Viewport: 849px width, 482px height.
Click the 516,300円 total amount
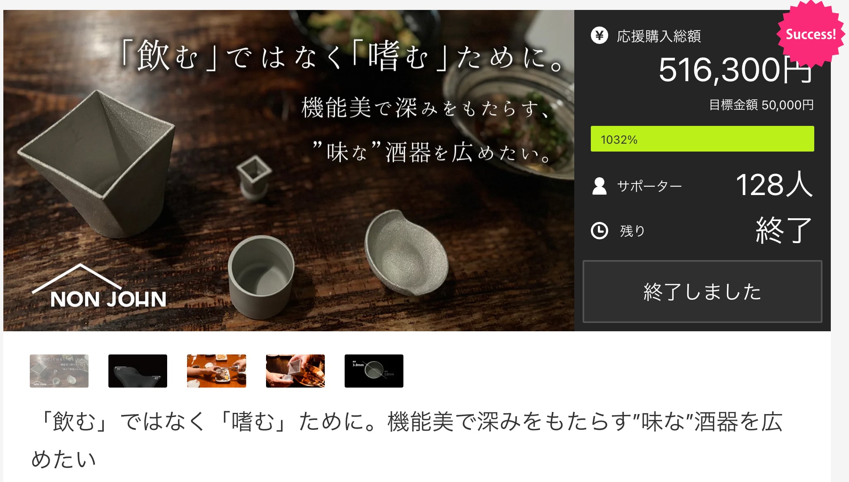coord(736,70)
